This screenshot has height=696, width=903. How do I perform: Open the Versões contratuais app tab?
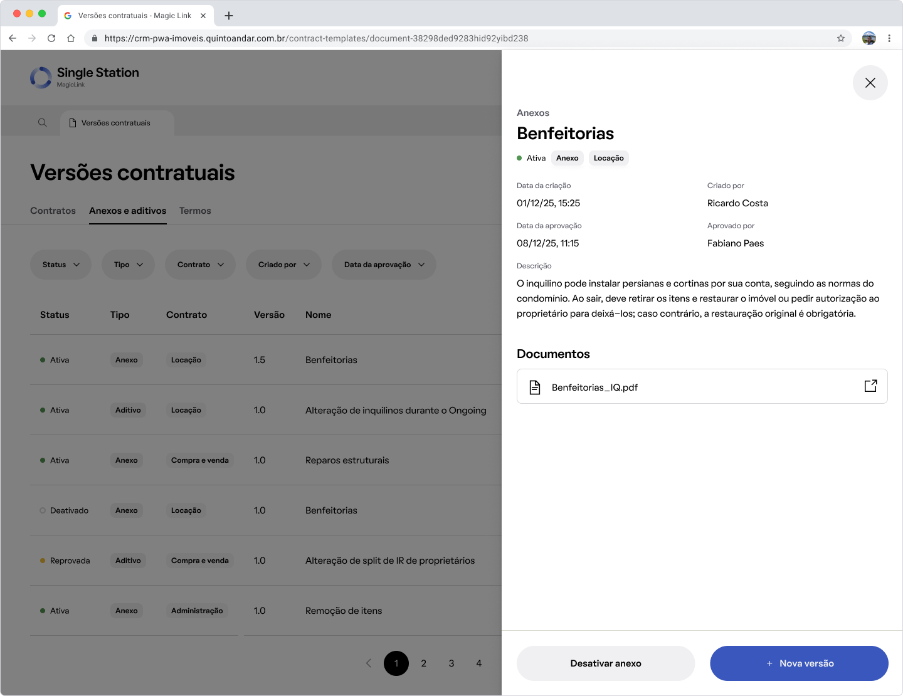[117, 123]
